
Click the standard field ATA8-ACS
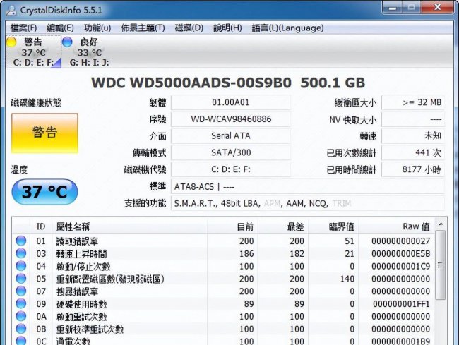(308, 186)
